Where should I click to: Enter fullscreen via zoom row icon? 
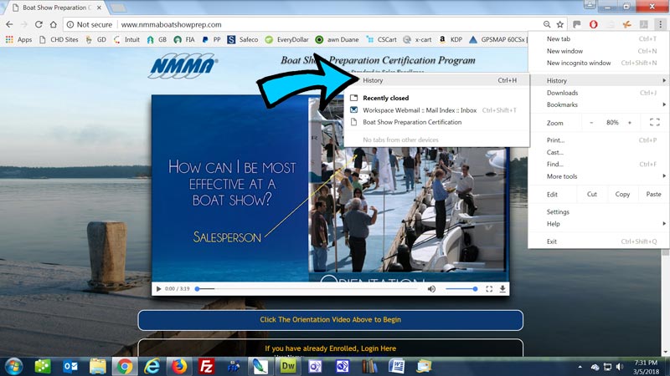pos(654,122)
